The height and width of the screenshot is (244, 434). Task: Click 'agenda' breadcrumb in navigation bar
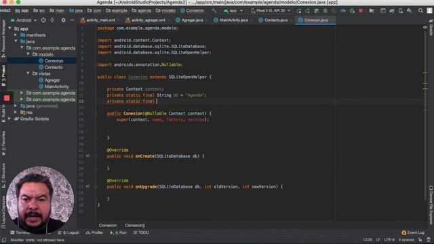point(142,11)
